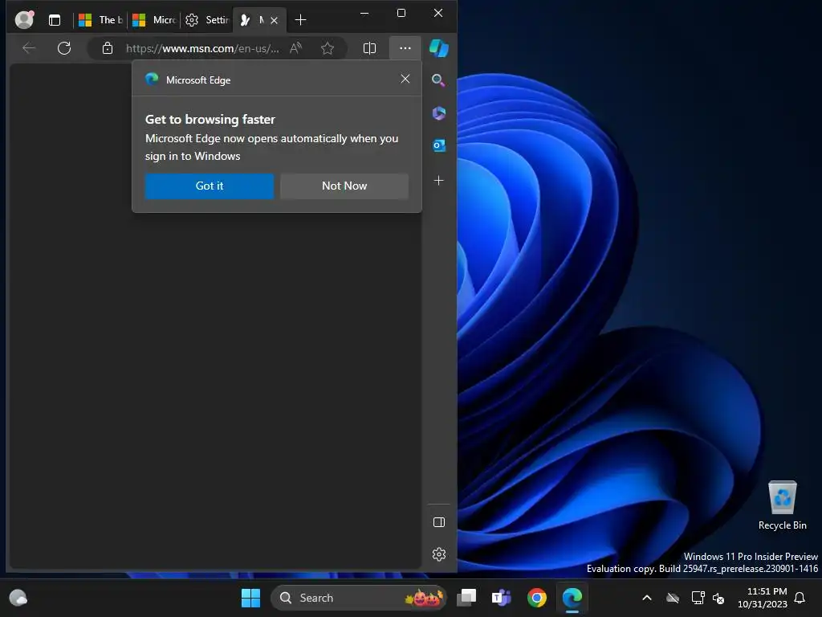Add a sidebar app with plus
822x617 pixels.
coord(439,181)
